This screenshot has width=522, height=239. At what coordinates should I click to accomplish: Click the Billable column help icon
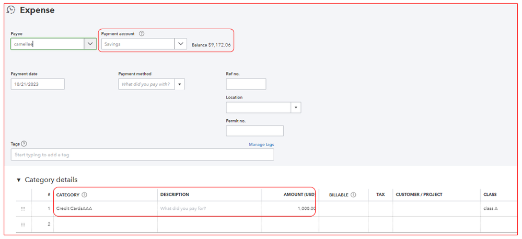[x=353, y=195]
